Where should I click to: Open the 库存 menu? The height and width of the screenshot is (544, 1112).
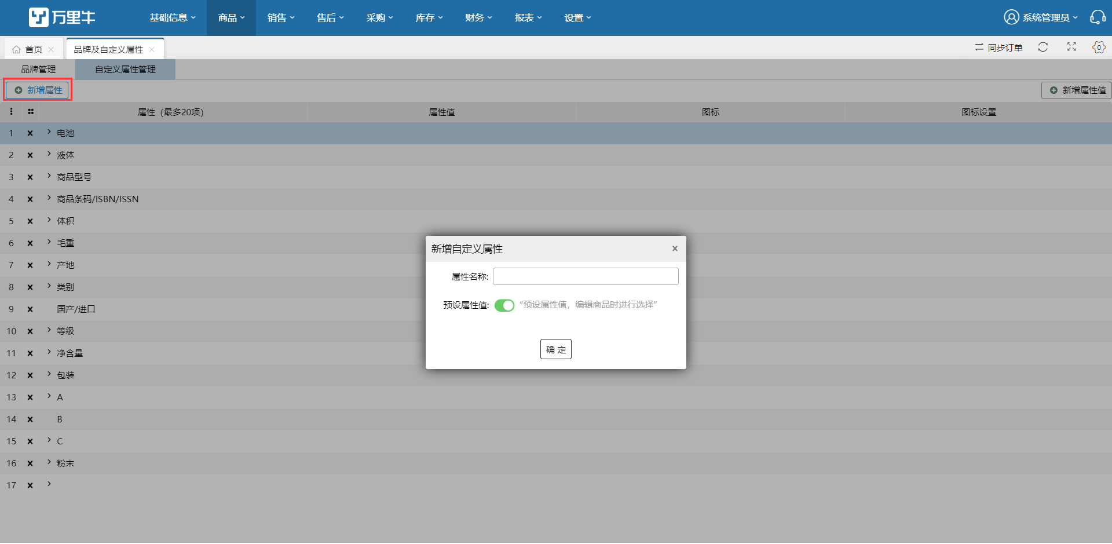(429, 18)
